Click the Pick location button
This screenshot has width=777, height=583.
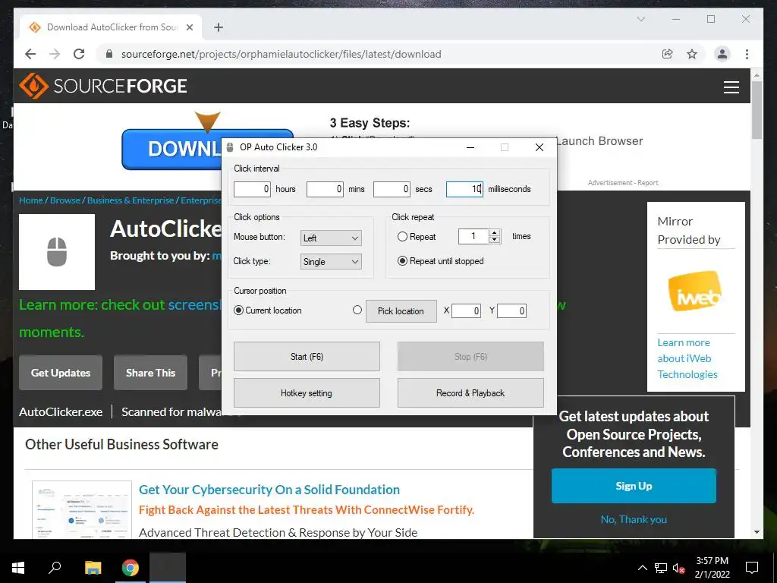click(401, 311)
